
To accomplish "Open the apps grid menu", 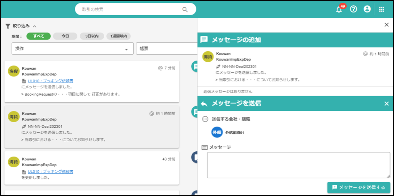I will (381, 9).
